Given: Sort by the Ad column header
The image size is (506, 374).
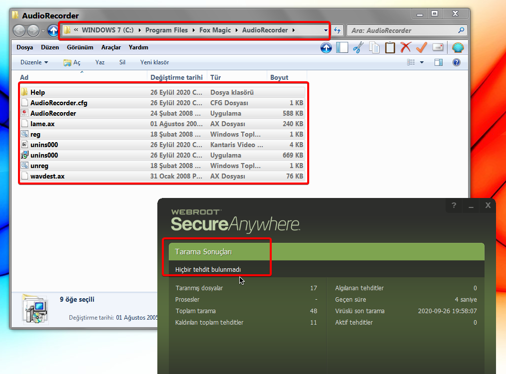Looking at the screenshot, I should 82,77.
